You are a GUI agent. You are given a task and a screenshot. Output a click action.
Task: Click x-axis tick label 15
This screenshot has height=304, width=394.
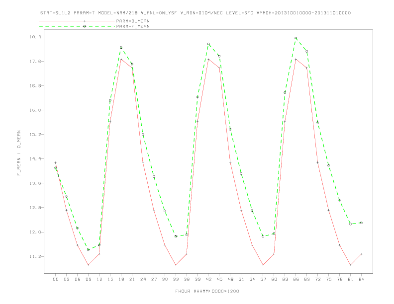click(x=110, y=279)
